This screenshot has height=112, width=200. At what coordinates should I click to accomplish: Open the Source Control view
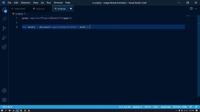point(4,28)
